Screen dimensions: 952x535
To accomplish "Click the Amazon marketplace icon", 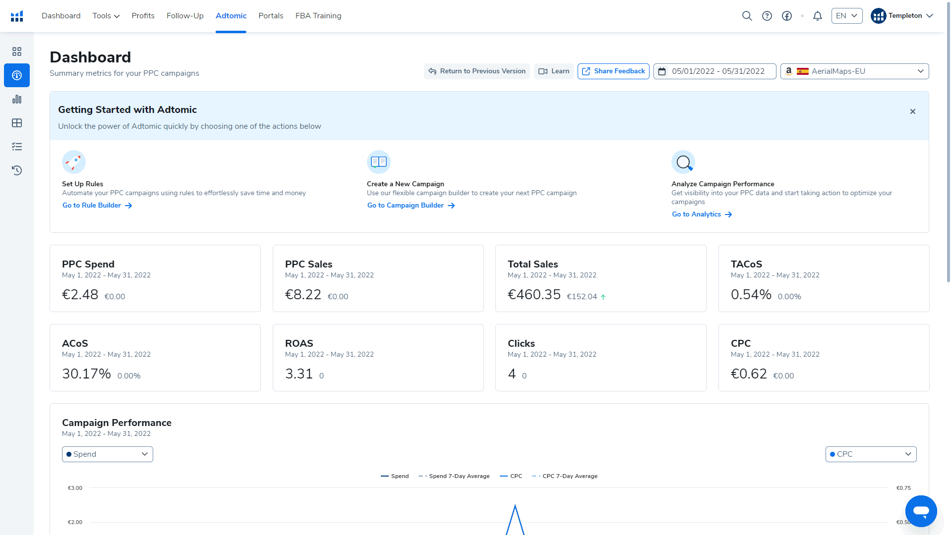I will coord(789,71).
